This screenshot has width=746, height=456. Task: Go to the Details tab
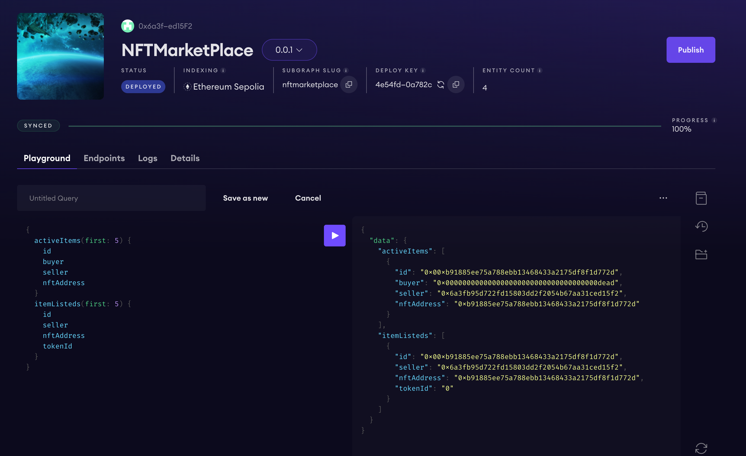click(x=185, y=158)
